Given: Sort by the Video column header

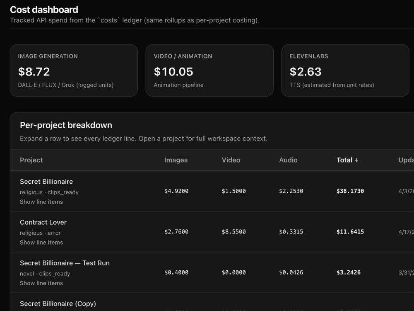Looking at the screenshot, I should (231, 160).
